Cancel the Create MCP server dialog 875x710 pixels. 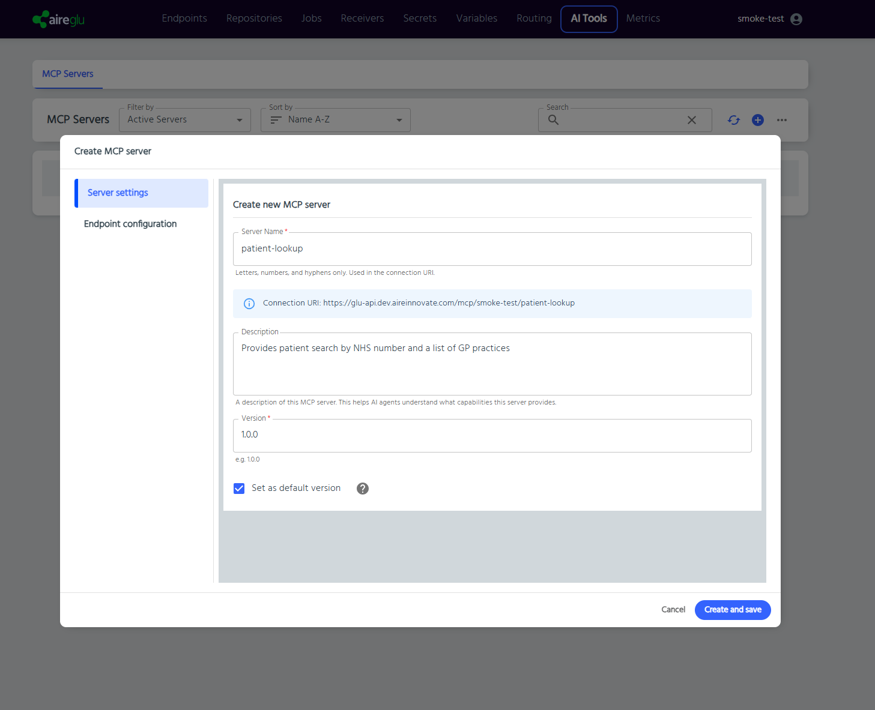[x=673, y=610]
